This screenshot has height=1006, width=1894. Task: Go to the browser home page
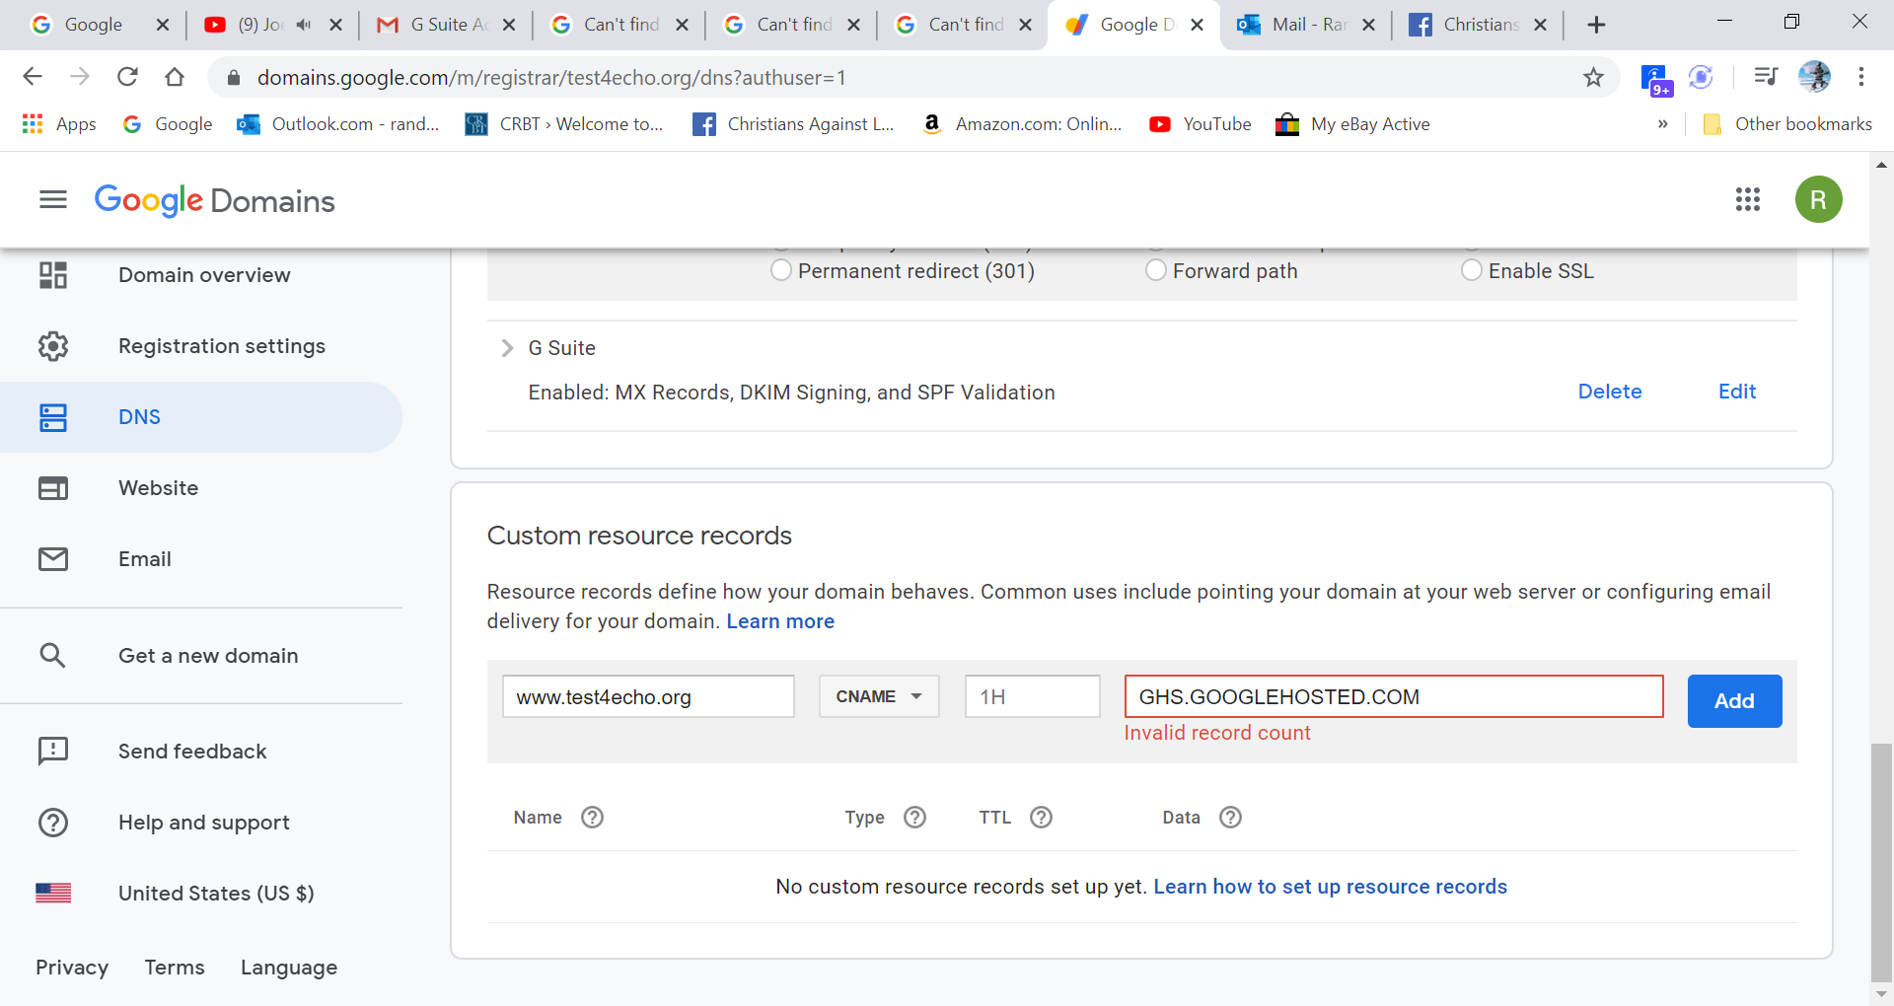(x=175, y=77)
